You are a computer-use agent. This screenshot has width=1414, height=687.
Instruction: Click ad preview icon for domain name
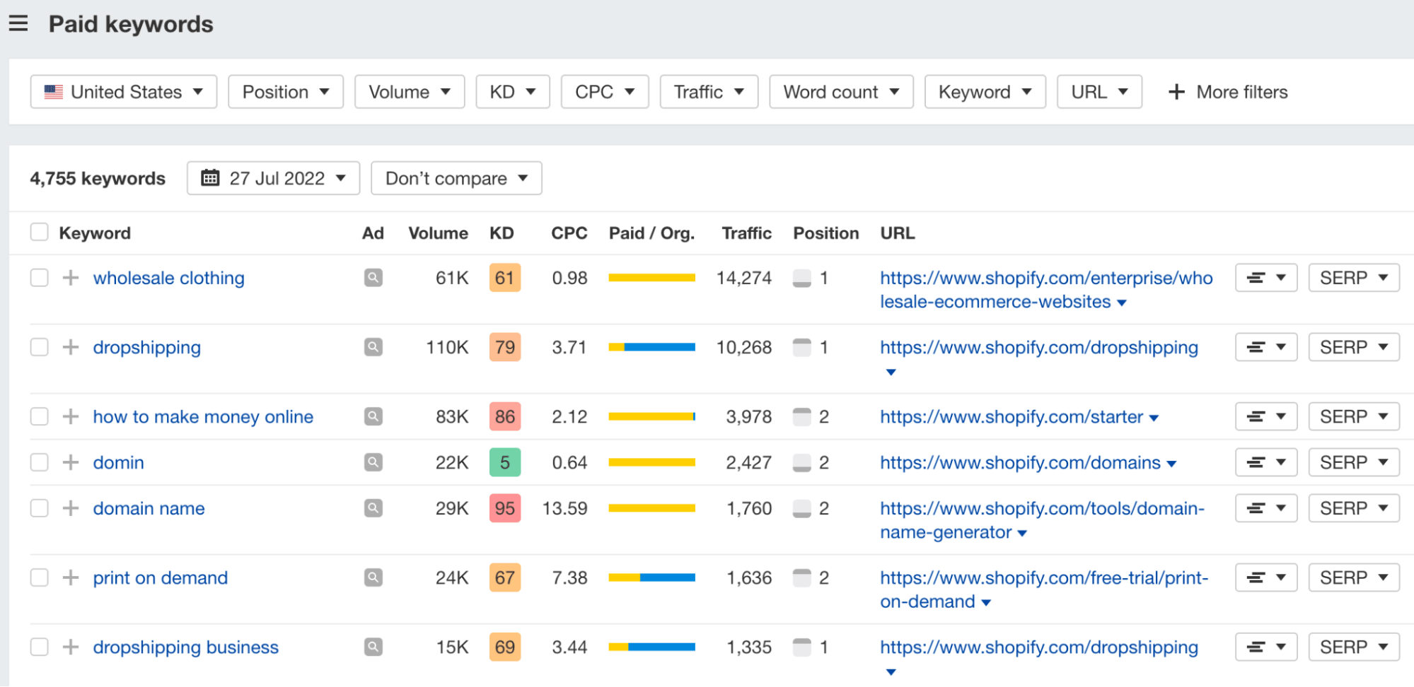pyautogui.click(x=373, y=508)
